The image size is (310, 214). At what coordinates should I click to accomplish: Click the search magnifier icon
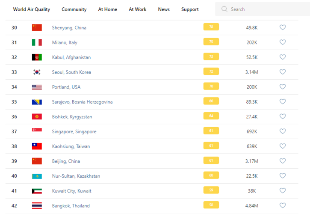click(224, 9)
